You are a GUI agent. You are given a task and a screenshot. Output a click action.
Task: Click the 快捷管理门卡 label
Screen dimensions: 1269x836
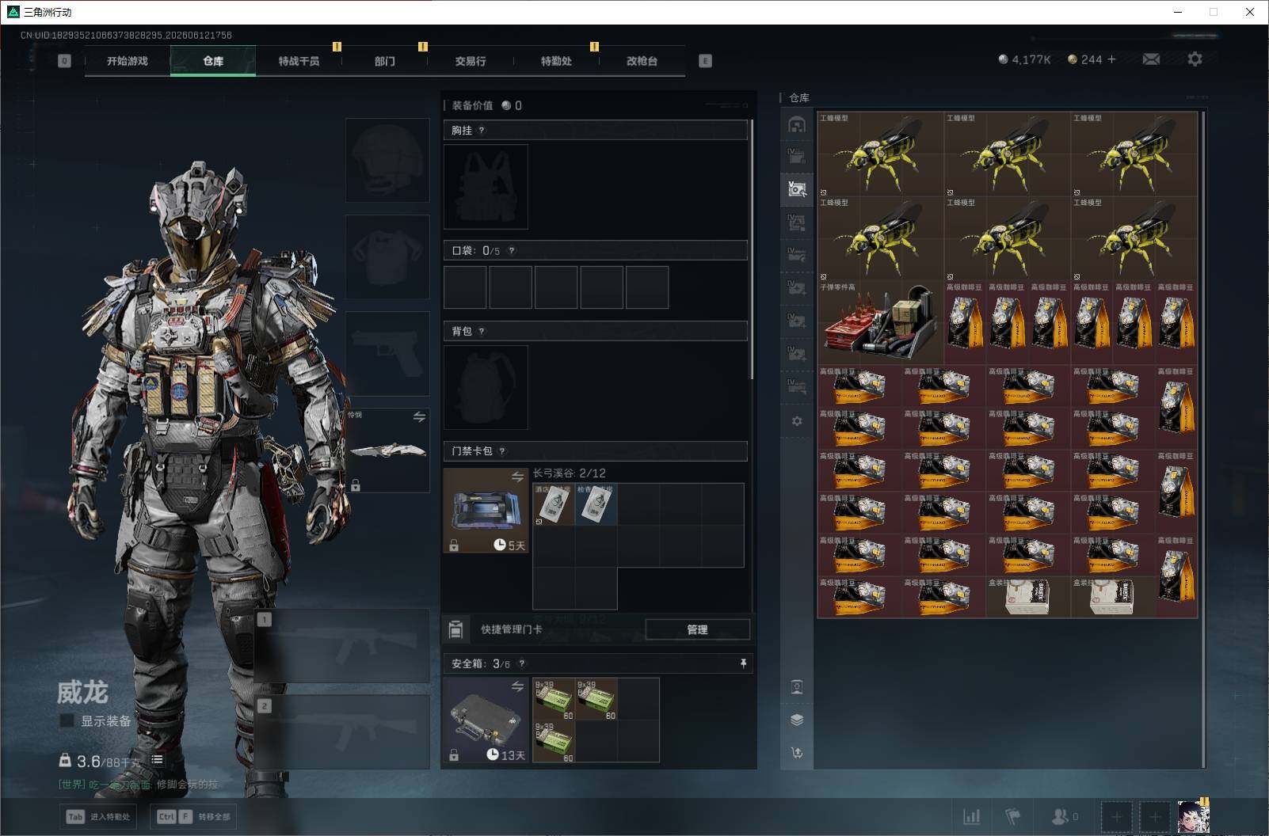[x=512, y=629]
